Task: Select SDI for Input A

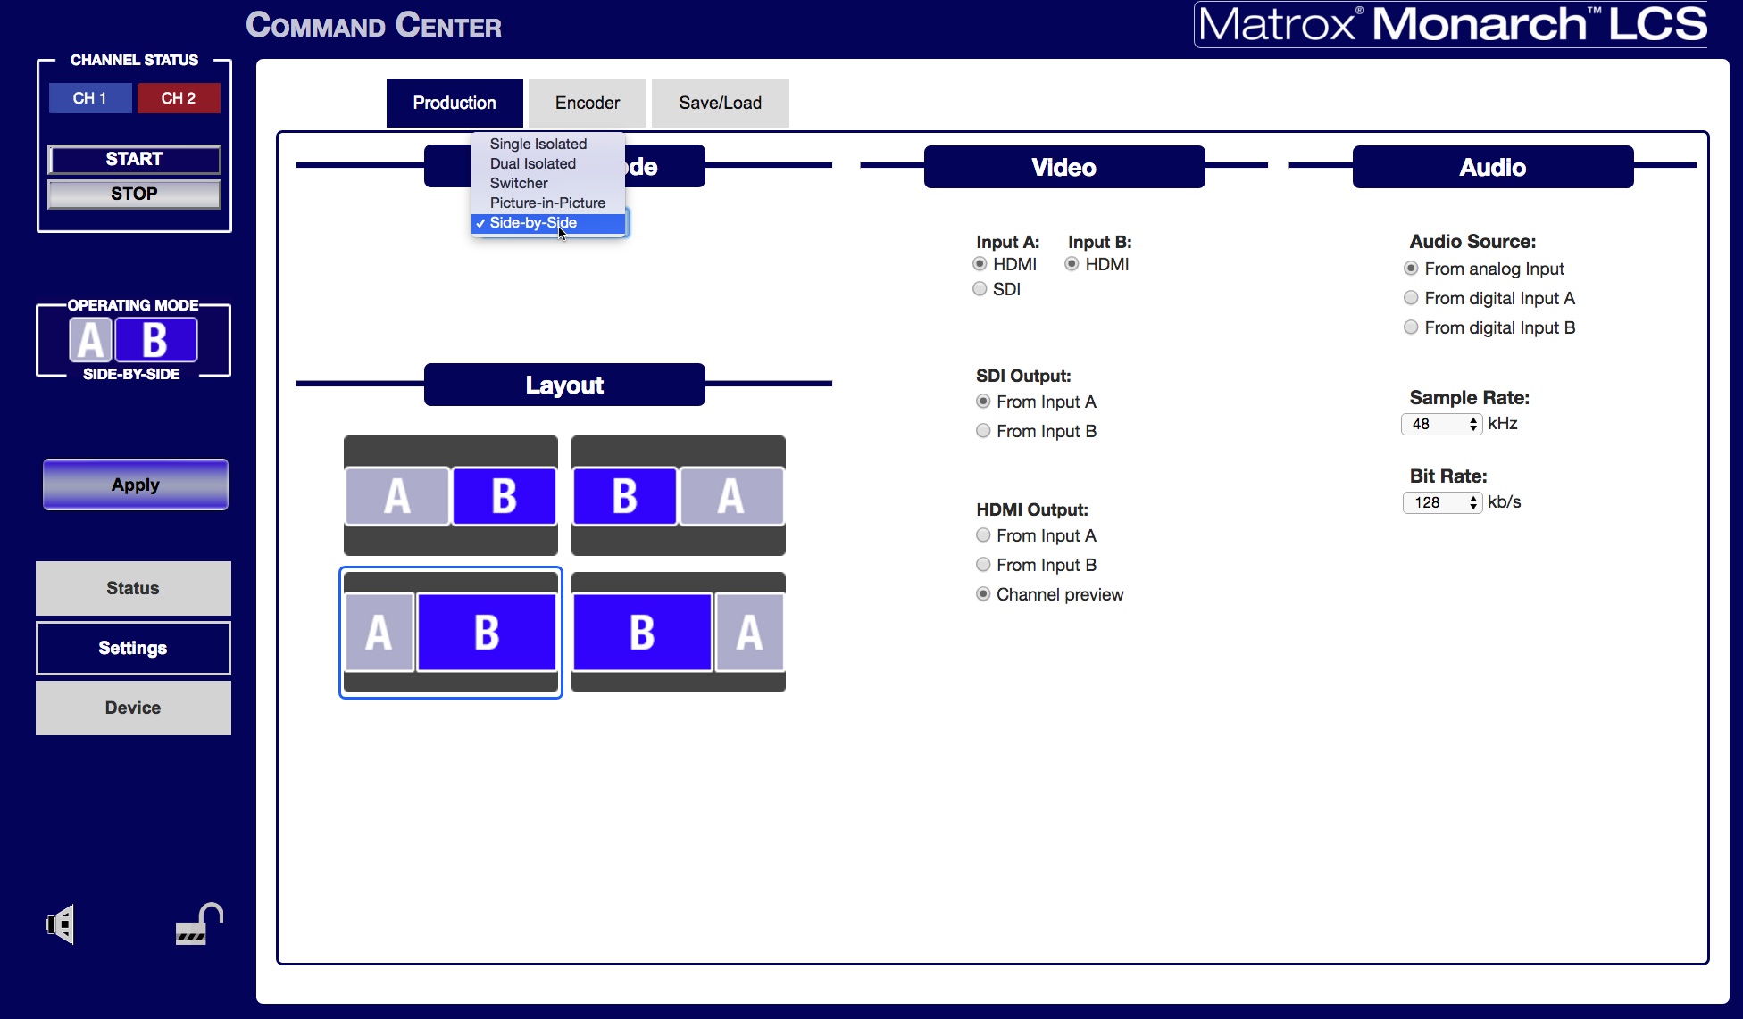Action: tap(980, 289)
